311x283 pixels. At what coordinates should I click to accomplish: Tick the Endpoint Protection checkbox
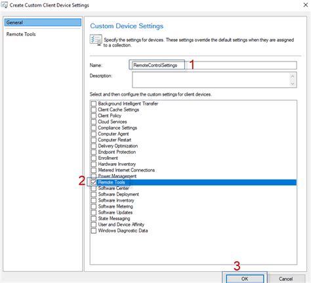tap(94, 152)
